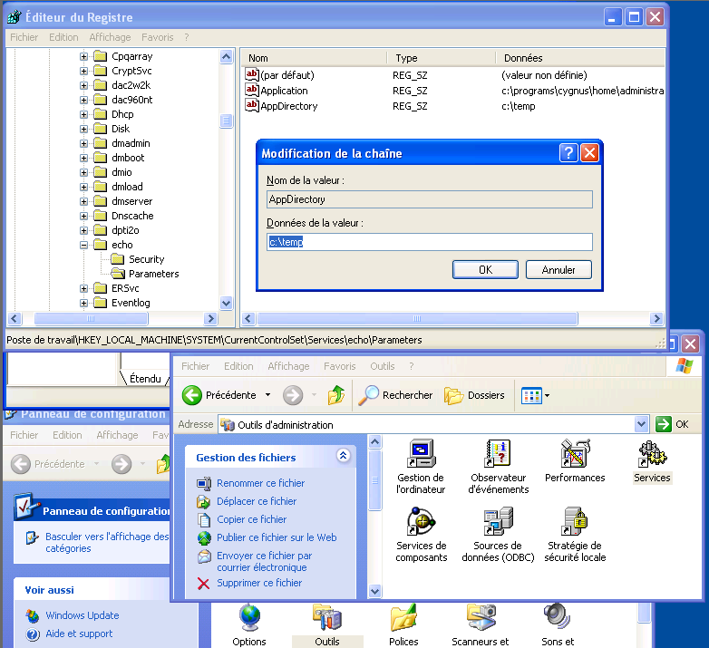709x648 pixels.
Task: Click the registry tree horizontal scrollbar thumb
Action: [x=91, y=319]
